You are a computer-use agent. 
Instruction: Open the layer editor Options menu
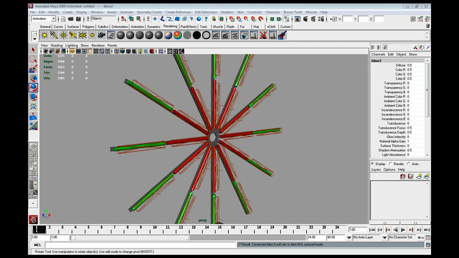click(389, 169)
